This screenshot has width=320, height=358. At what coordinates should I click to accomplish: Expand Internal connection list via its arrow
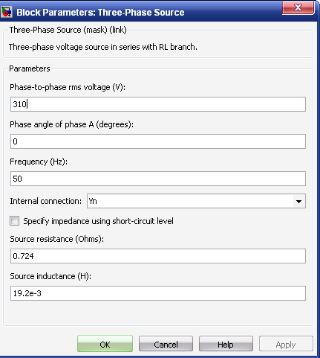(298, 201)
